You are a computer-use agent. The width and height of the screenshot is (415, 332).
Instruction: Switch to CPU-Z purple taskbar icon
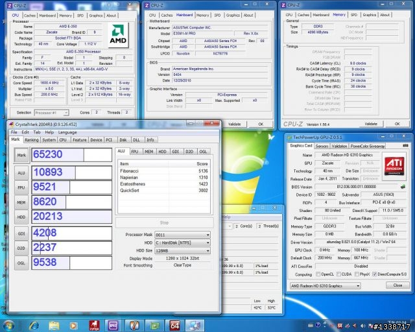pos(113,326)
